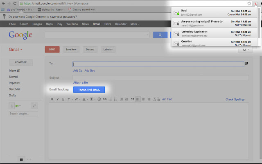Screen dimensions: 262x164
Task: Insert a link with chain icon
Action: (x=105, y=99)
